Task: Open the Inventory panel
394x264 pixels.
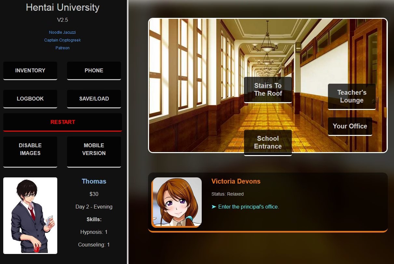Action: point(30,70)
